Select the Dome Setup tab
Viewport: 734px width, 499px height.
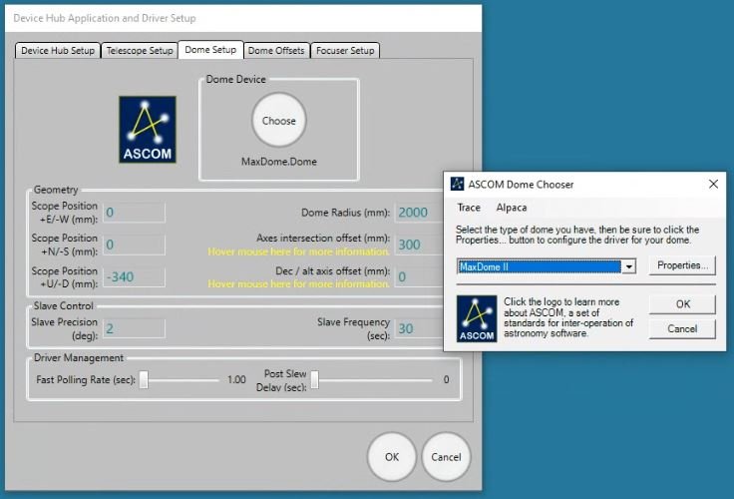pos(210,50)
